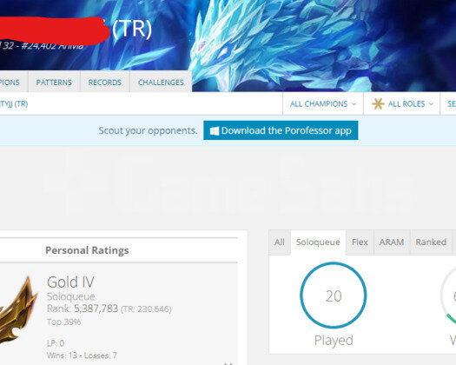
Task: Click the summoner breadcrumb link ending (TR)
Action: click(14, 104)
